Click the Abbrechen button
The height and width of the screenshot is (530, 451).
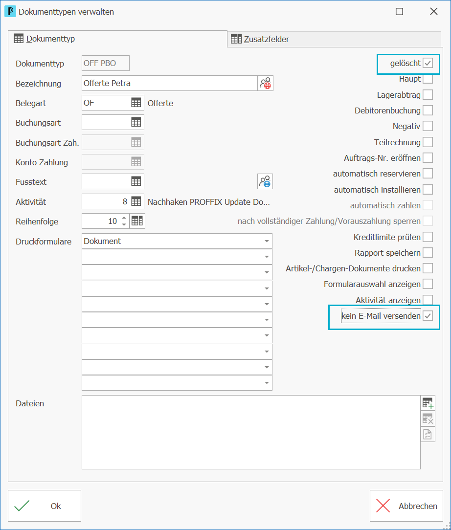[x=406, y=506]
